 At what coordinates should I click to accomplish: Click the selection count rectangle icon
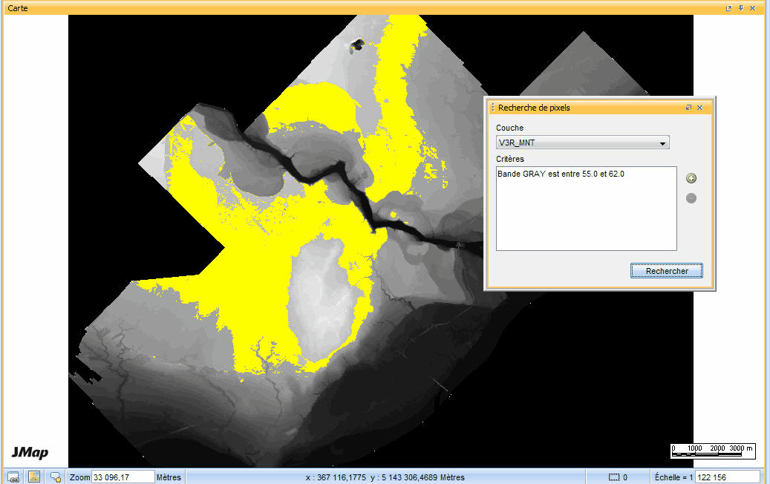pos(613,477)
